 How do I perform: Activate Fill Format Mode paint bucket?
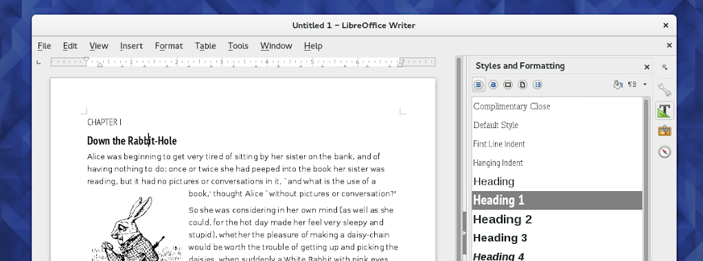coord(618,85)
